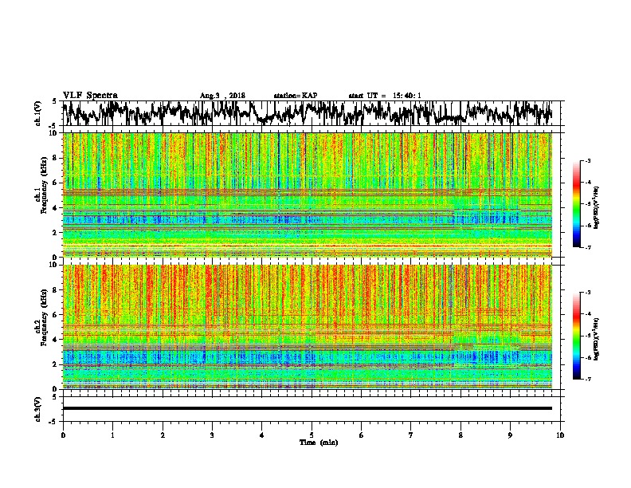Click the ch.1 colorbar PSD unit label

pyautogui.click(x=597, y=208)
